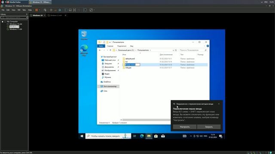This screenshot has width=275, height=154.
Task: Click the snapshot manager toolbar icon
Action: pos(60,10)
